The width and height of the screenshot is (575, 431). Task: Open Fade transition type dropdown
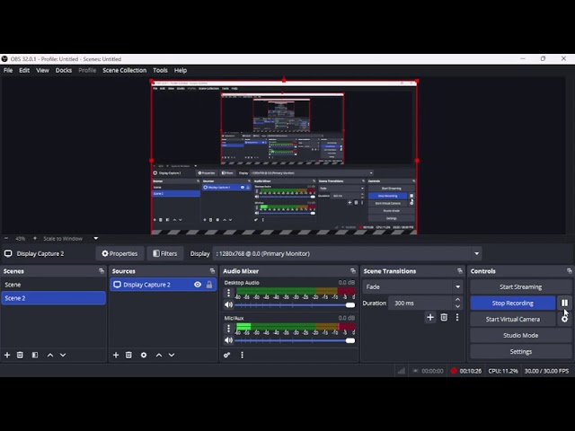point(412,287)
